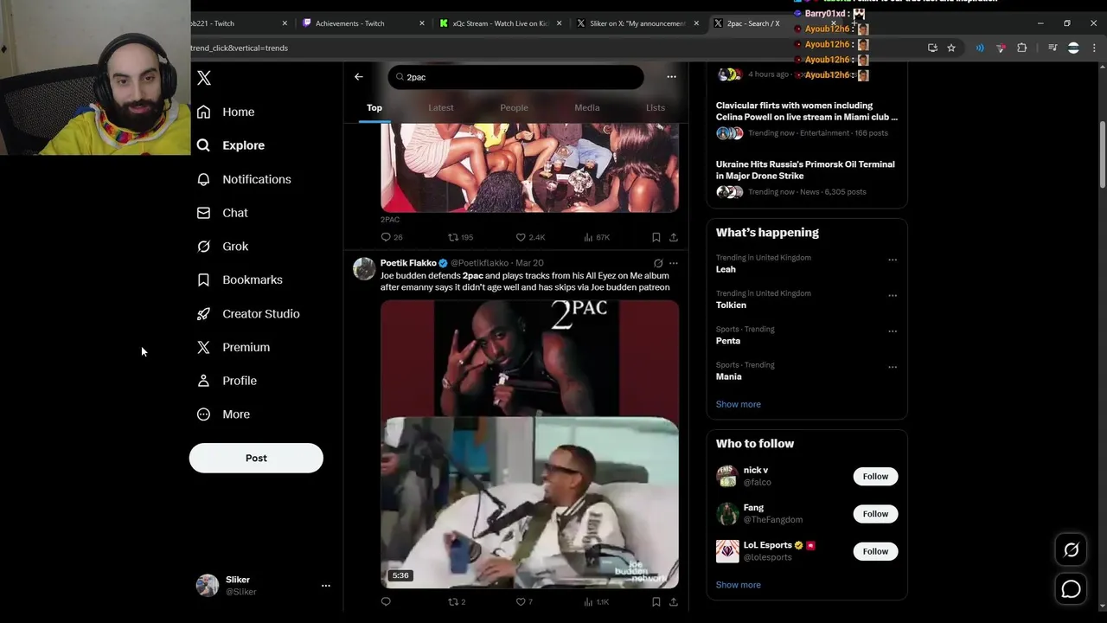
Task: Open the More menu in sidebar
Action: [223, 414]
